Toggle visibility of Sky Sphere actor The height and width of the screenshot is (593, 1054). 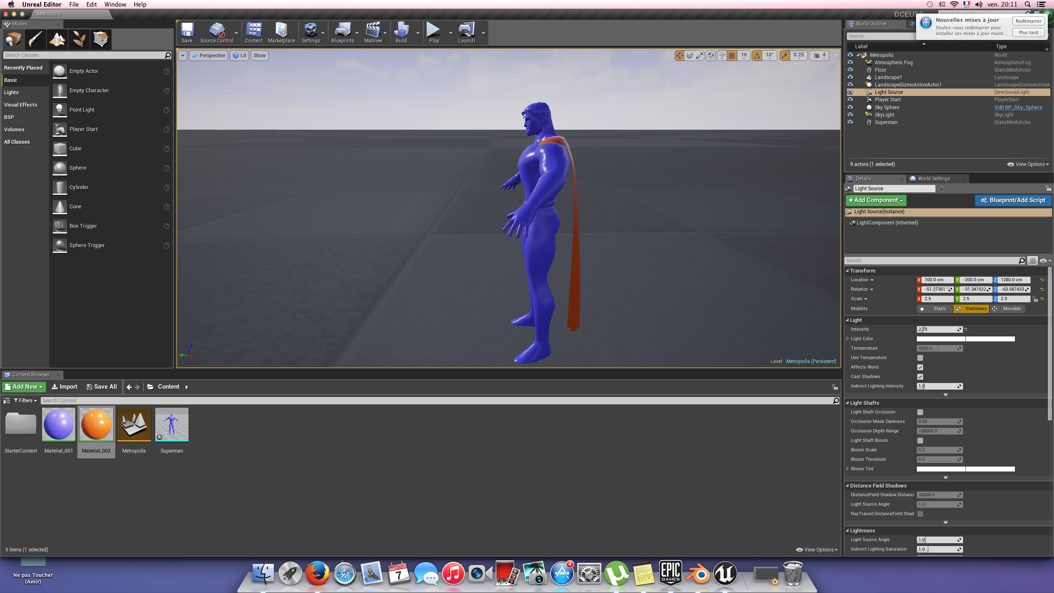click(x=850, y=107)
